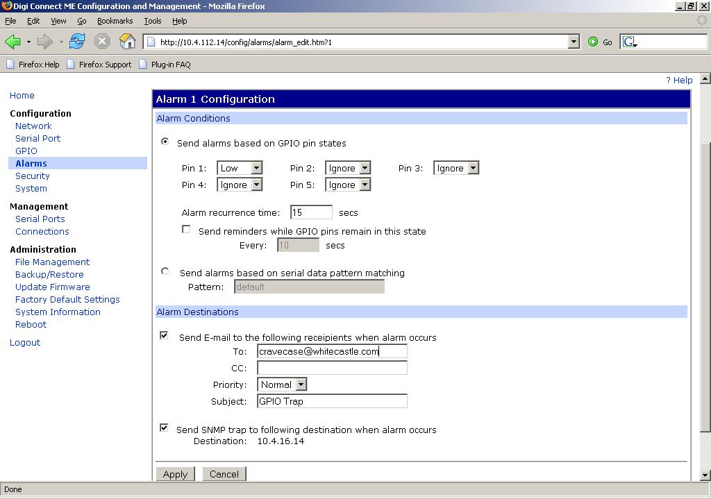Open the Tools menu

click(x=152, y=21)
